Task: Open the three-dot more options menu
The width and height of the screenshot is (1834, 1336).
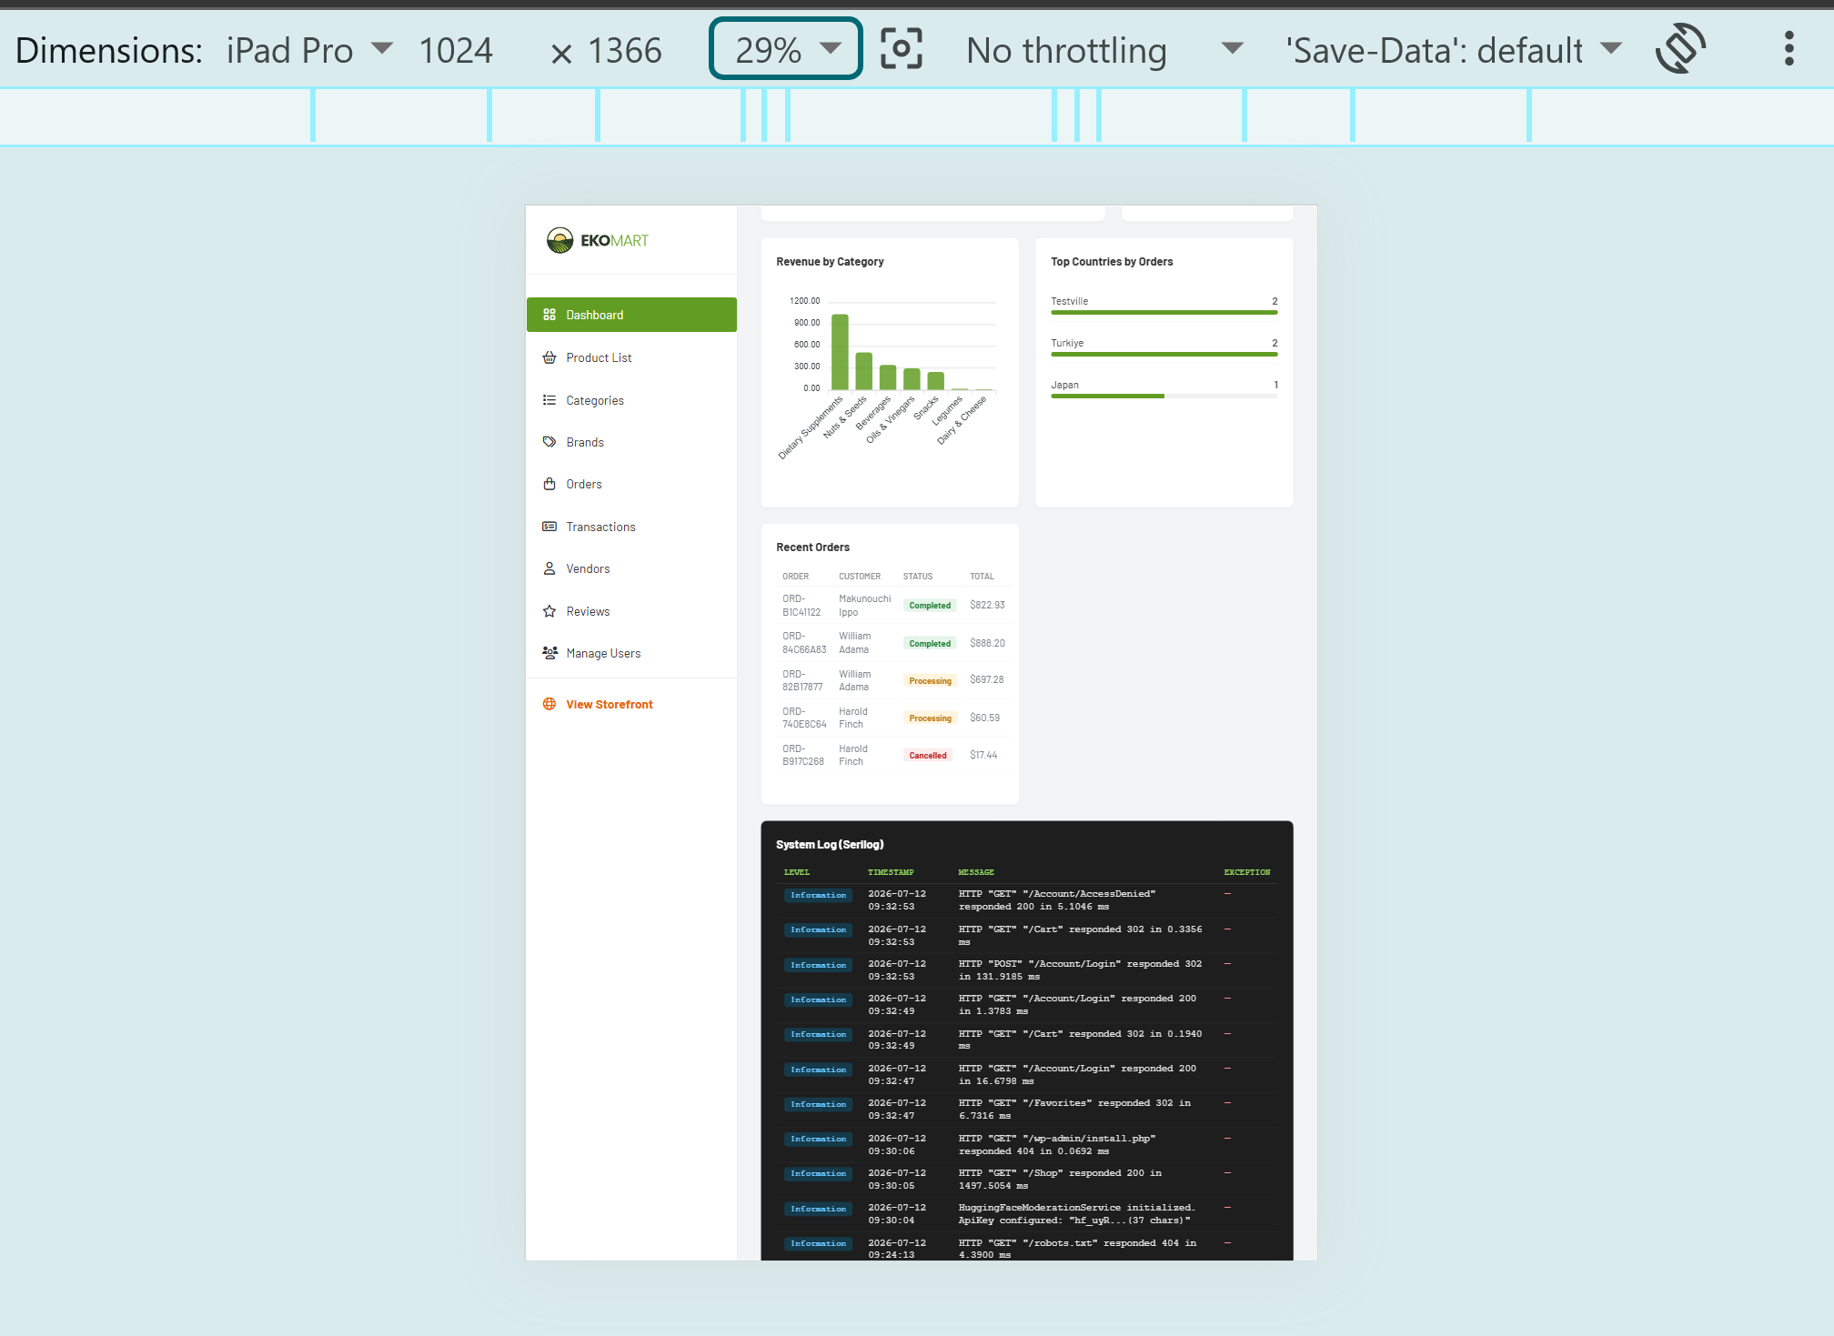Action: coord(1789,49)
